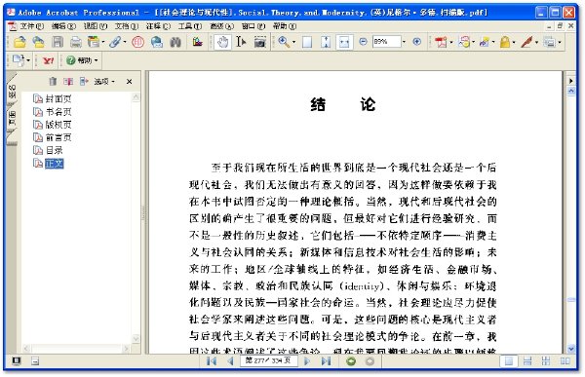This screenshot has height=377, width=585.
Task: Click the Secure padlock icon
Action: (x=505, y=42)
